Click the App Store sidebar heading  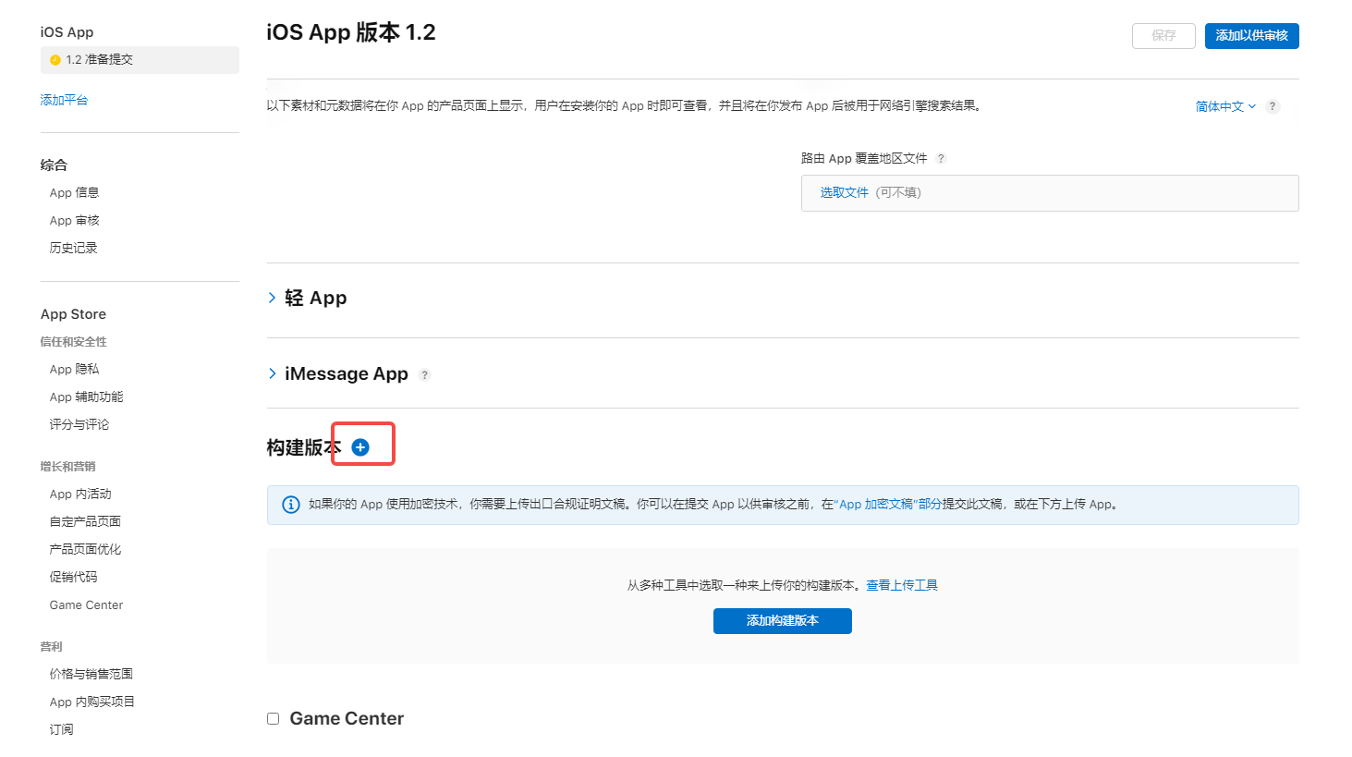(x=73, y=314)
